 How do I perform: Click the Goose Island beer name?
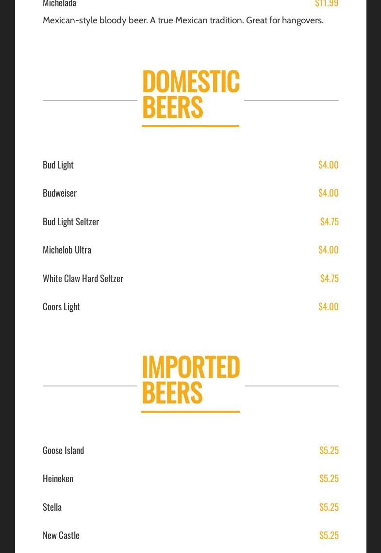[63, 450]
